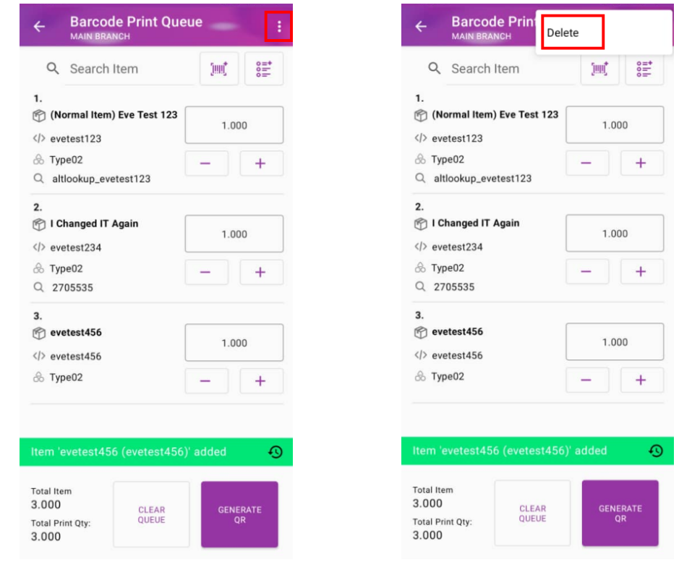Increase evetest456 quantity on right screen
Screen dimensions: 692x570
pos(641,380)
